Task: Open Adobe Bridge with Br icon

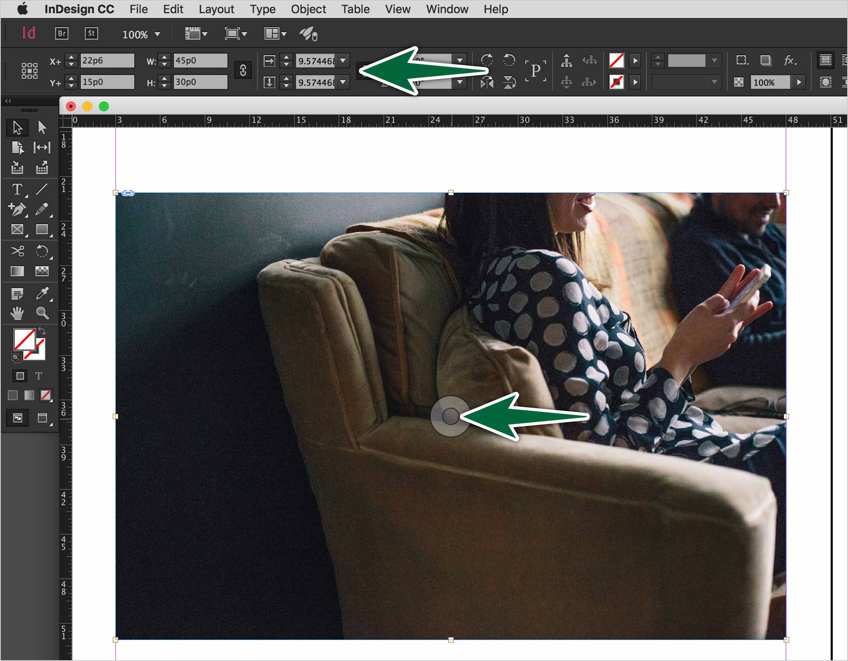Action: coord(62,33)
